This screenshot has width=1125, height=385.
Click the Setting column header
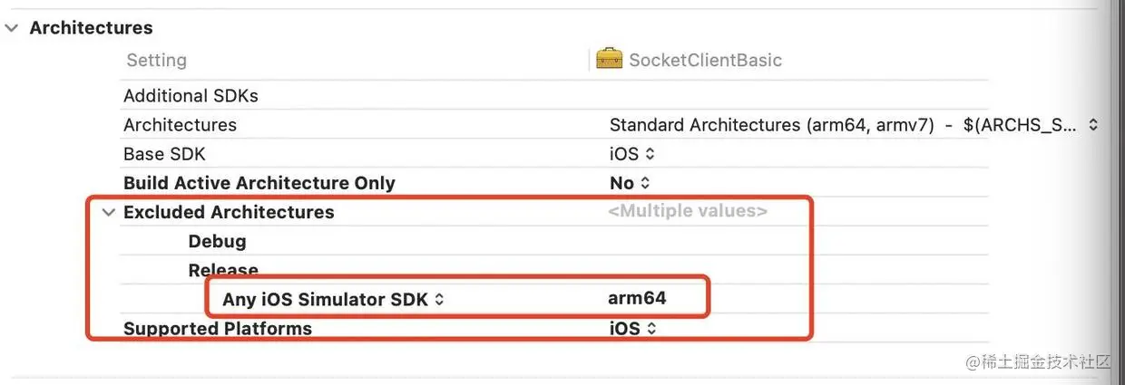(x=156, y=61)
